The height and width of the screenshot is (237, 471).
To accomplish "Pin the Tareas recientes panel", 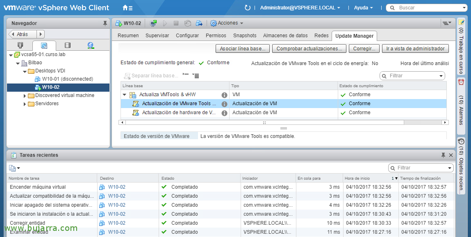I will 444,155.
